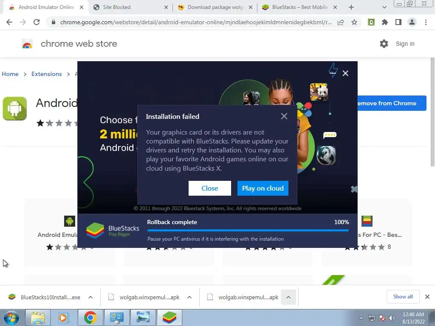Click the Home breadcrumb link
435x326 pixels.
point(10,74)
